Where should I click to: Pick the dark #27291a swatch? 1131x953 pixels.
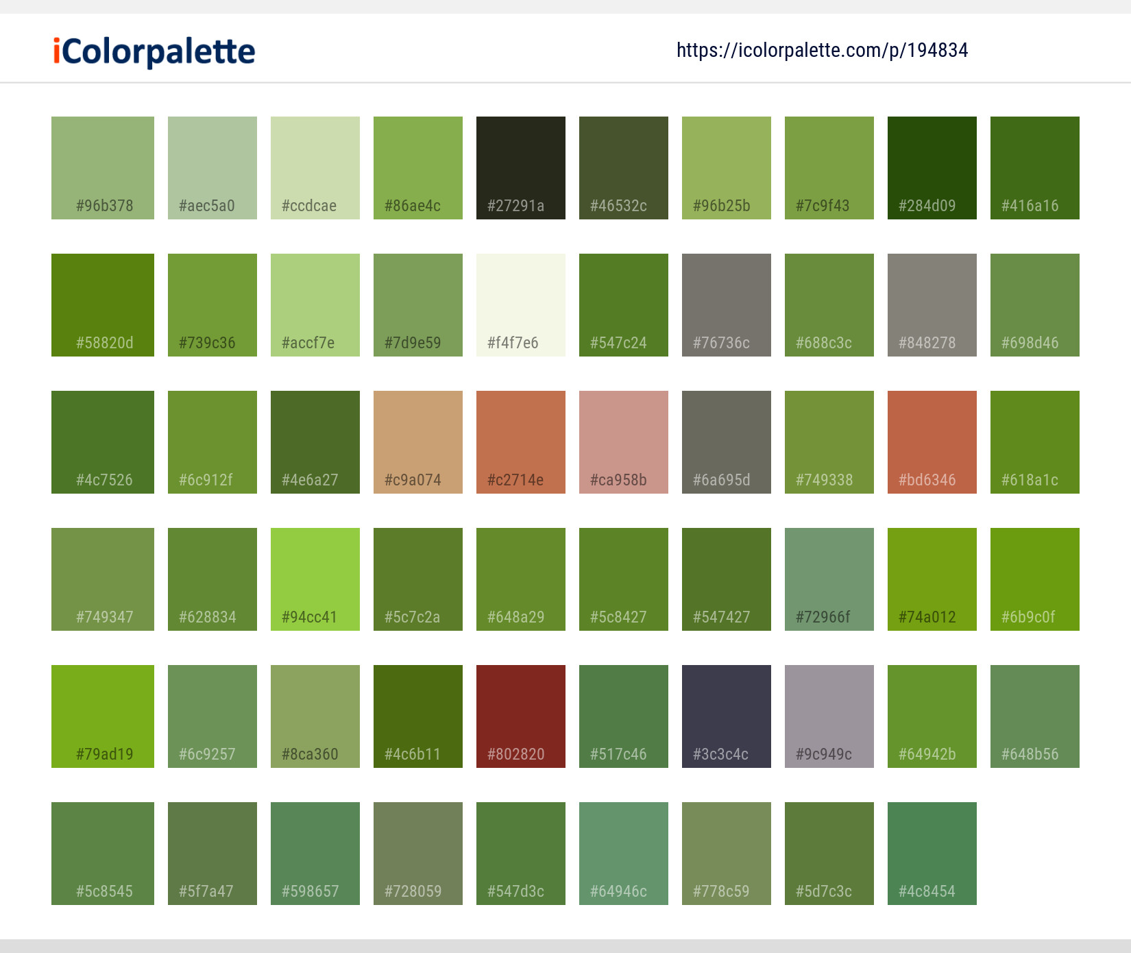[x=521, y=168]
